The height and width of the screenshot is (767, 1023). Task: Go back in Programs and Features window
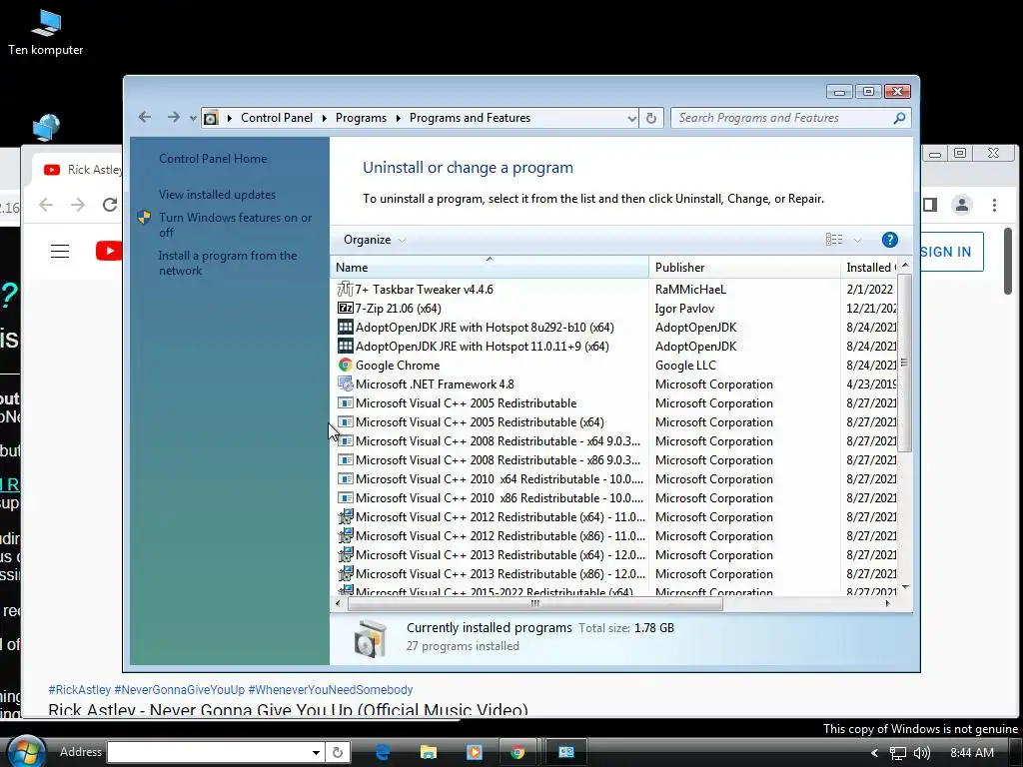[145, 118]
